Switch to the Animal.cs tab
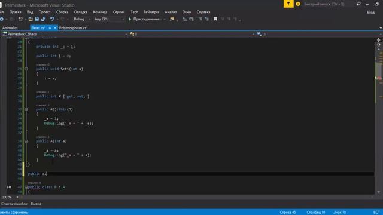 pyautogui.click(x=10, y=28)
